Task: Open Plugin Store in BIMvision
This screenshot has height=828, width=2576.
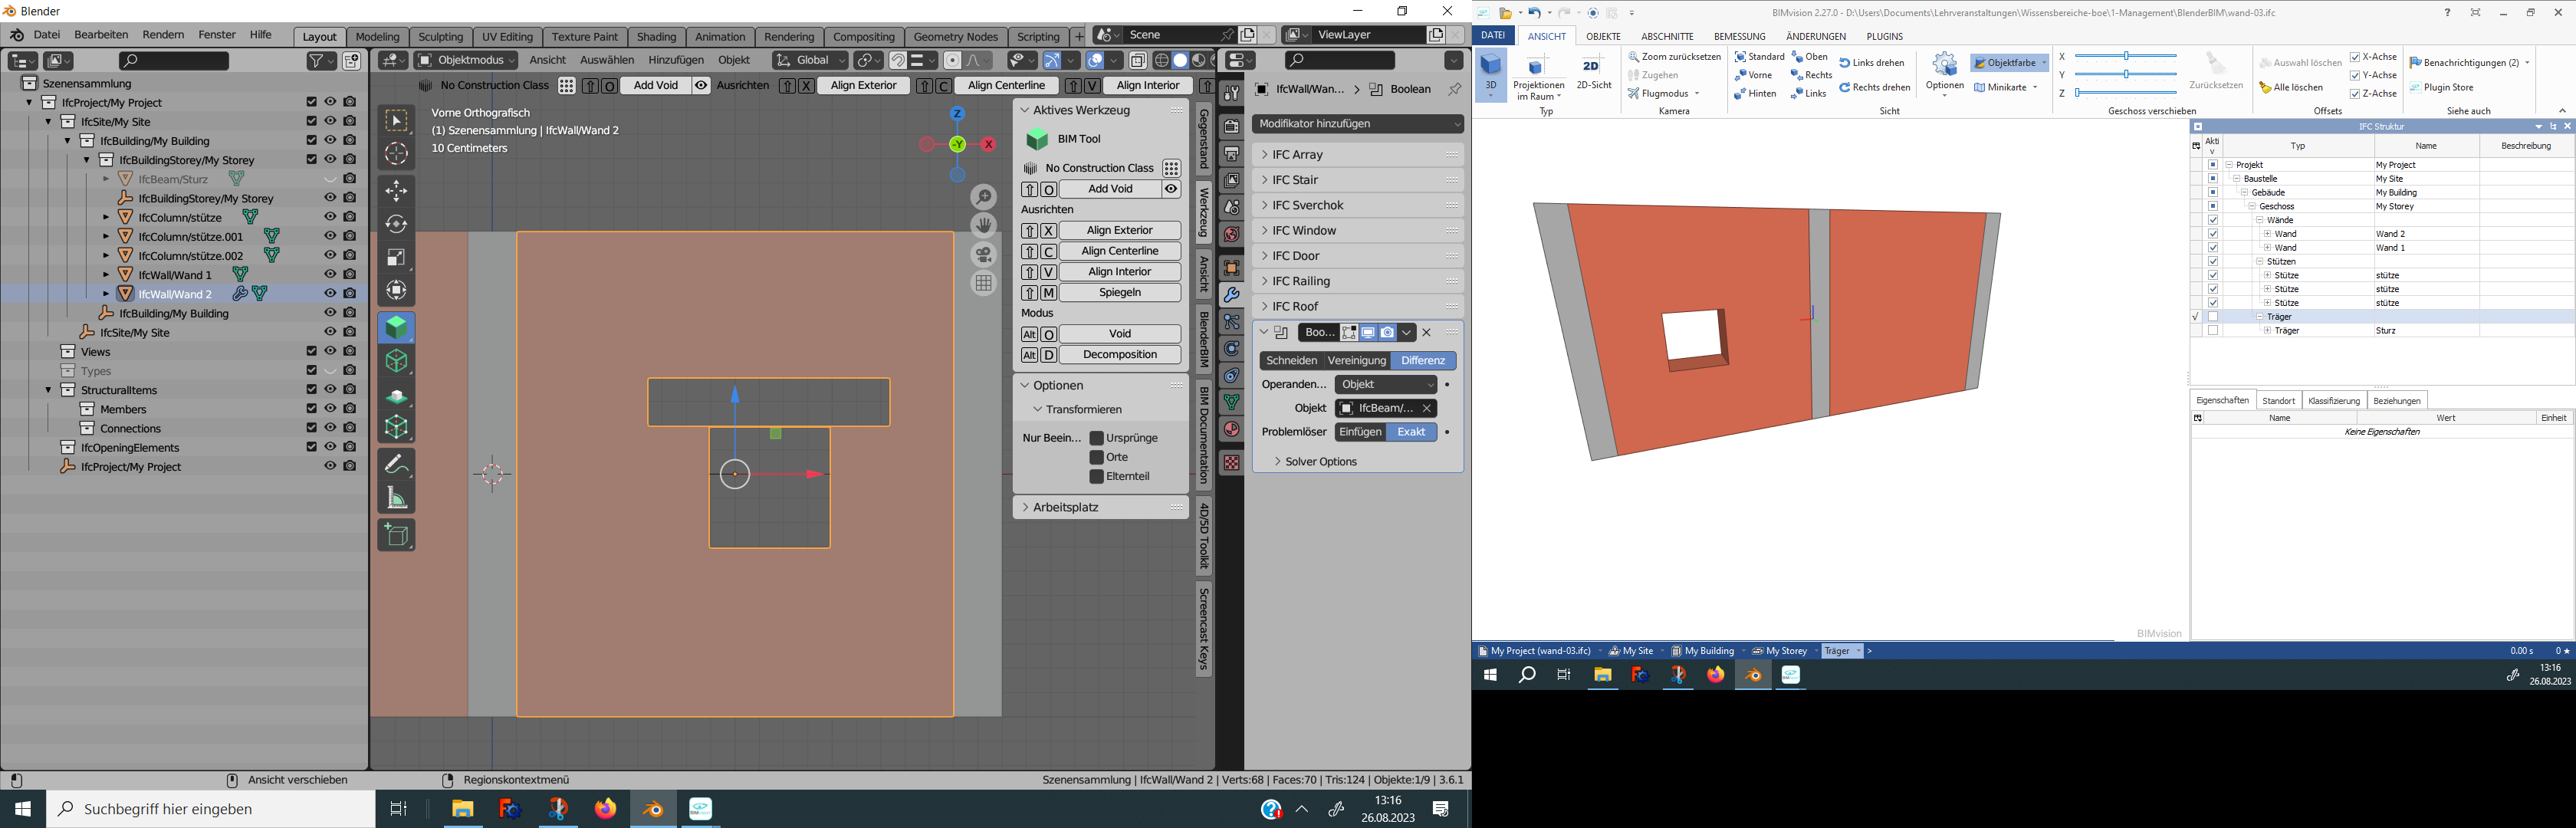Action: (x=2441, y=88)
